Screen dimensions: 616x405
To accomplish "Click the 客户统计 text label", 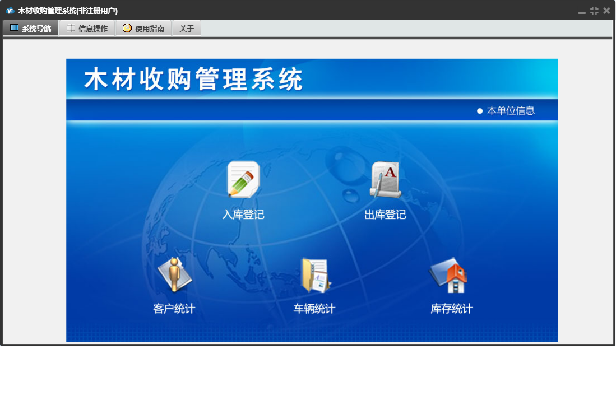I will [174, 309].
